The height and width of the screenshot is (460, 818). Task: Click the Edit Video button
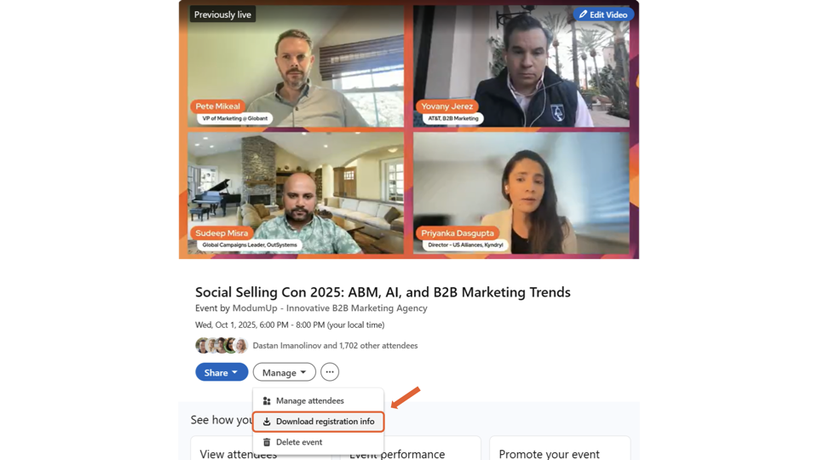tap(603, 14)
